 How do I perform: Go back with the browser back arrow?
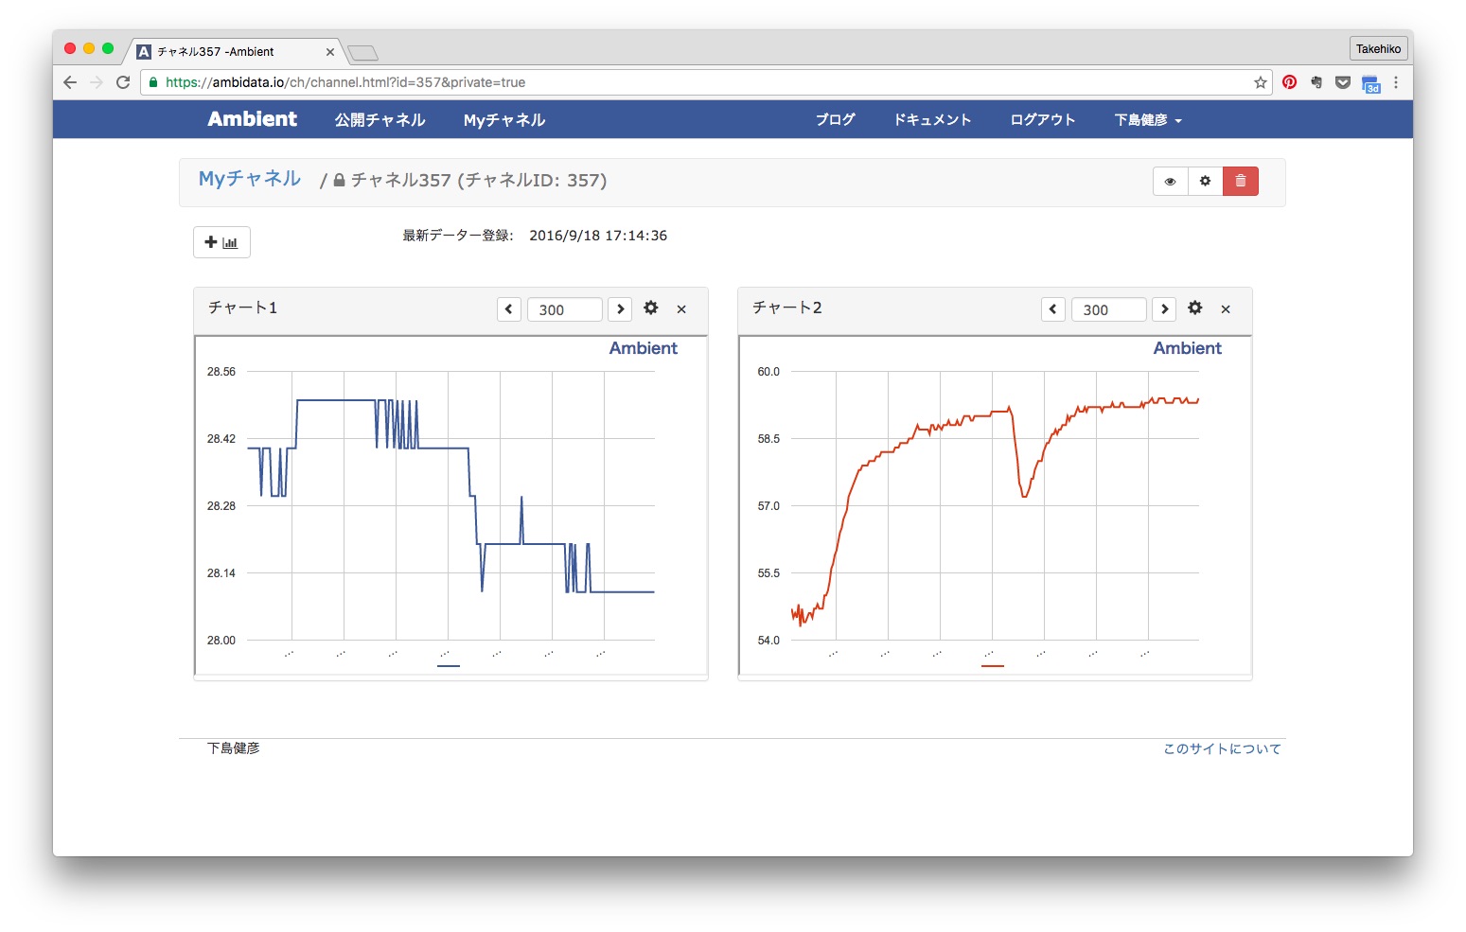click(x=70, y=82)
